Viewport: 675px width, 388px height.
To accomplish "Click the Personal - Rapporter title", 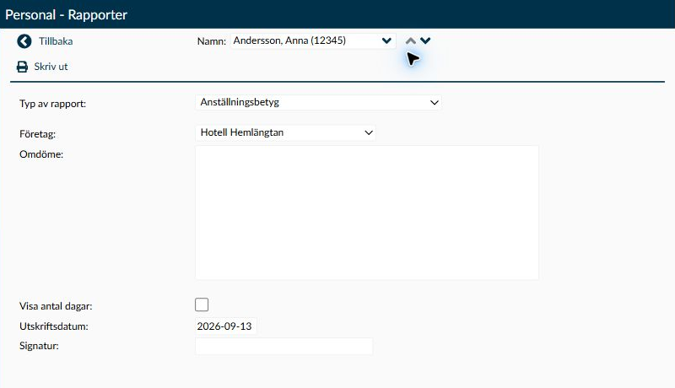I will (x=67, y=14).
